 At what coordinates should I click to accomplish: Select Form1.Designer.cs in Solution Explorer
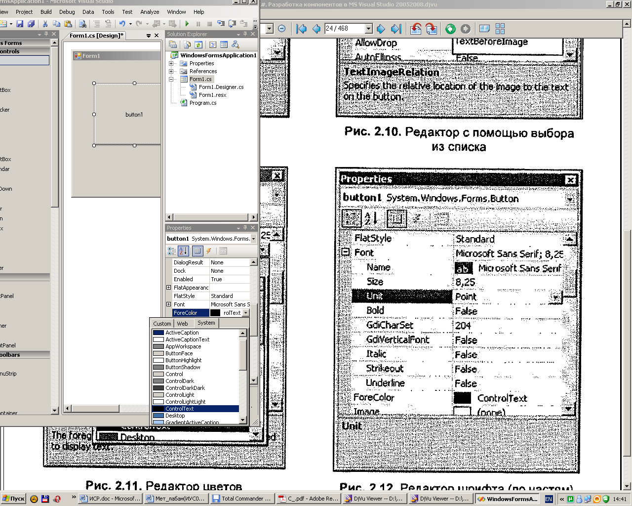(x=221, y=87)
